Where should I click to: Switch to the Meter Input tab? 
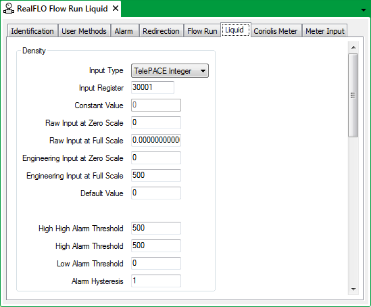click(324, 31)
